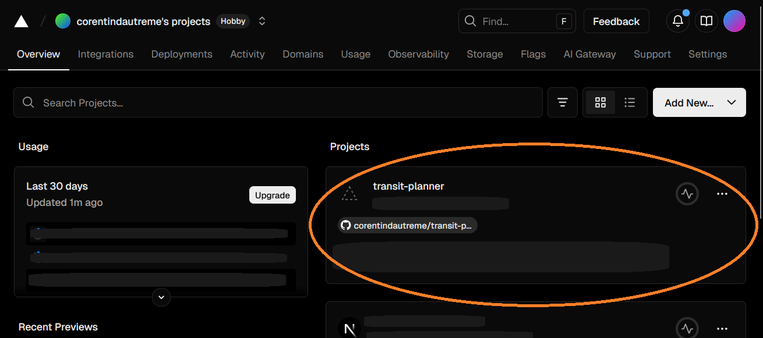Open the second project's three-dot menu

[722, 328]
